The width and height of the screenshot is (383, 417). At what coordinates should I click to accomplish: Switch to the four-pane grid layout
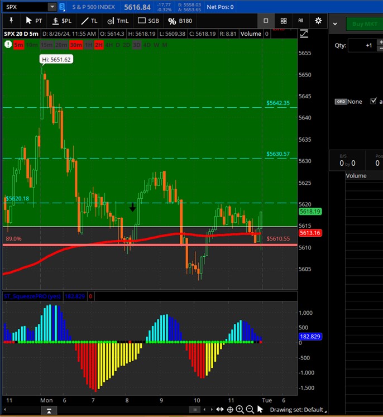point(284,21)
